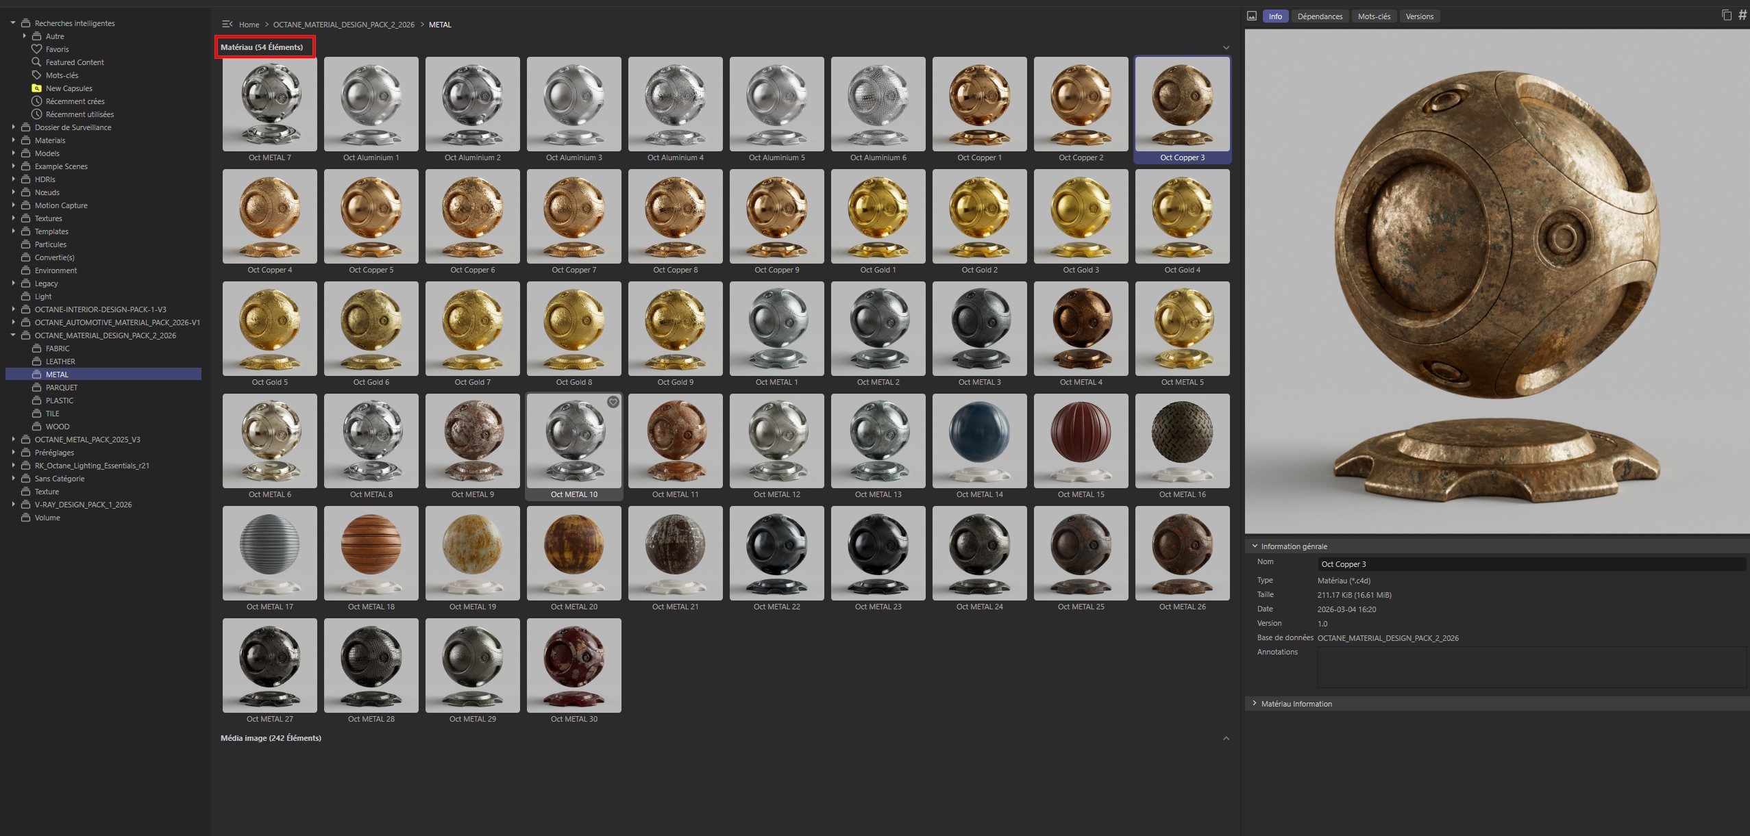1750x836 pixels.
Task: Click the Featured Content magnifier icon
Action: tap(36, 62)
